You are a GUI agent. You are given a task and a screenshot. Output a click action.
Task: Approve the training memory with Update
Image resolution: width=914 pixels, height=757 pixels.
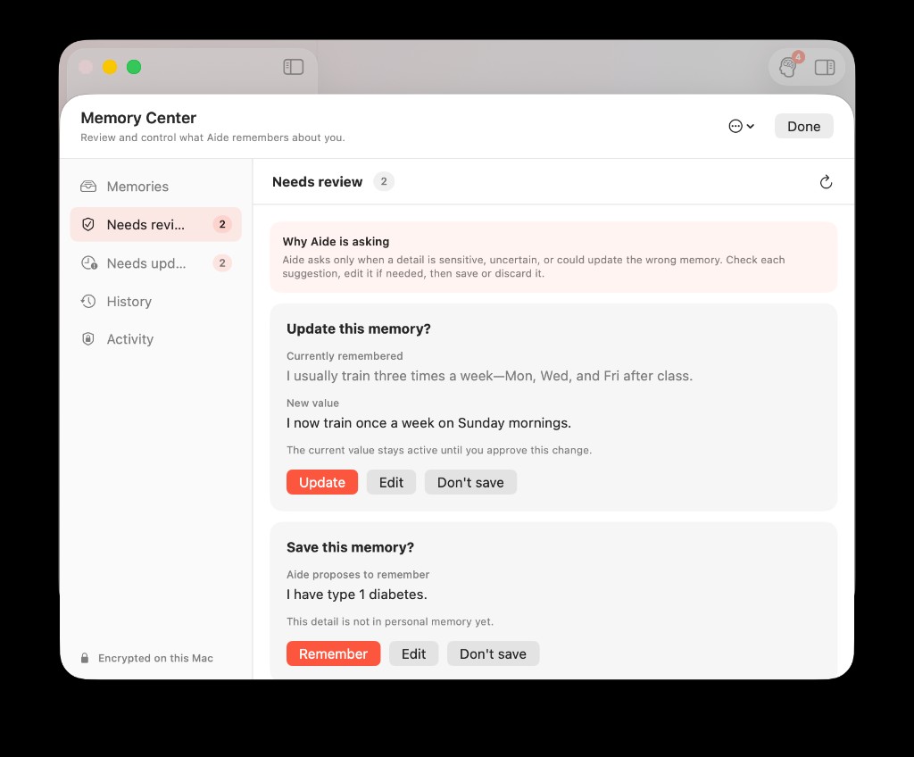pos(321,482)
